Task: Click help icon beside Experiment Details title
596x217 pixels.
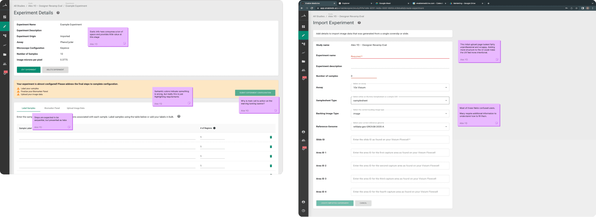Action: click(x=58, y=13)
